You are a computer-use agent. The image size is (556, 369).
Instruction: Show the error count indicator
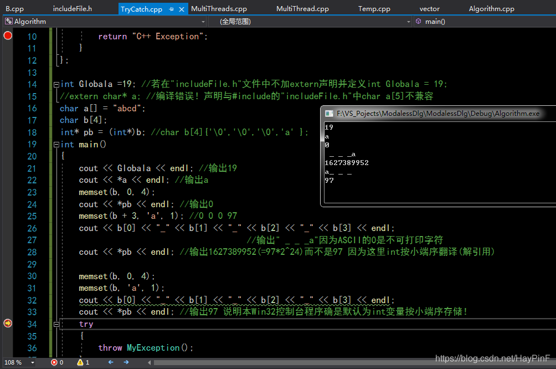coord(57,362)
